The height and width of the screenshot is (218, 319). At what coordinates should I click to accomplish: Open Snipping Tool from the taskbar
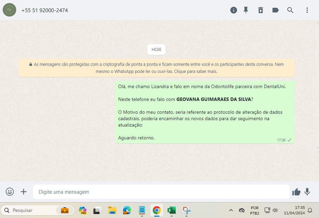tap(186, 210)
